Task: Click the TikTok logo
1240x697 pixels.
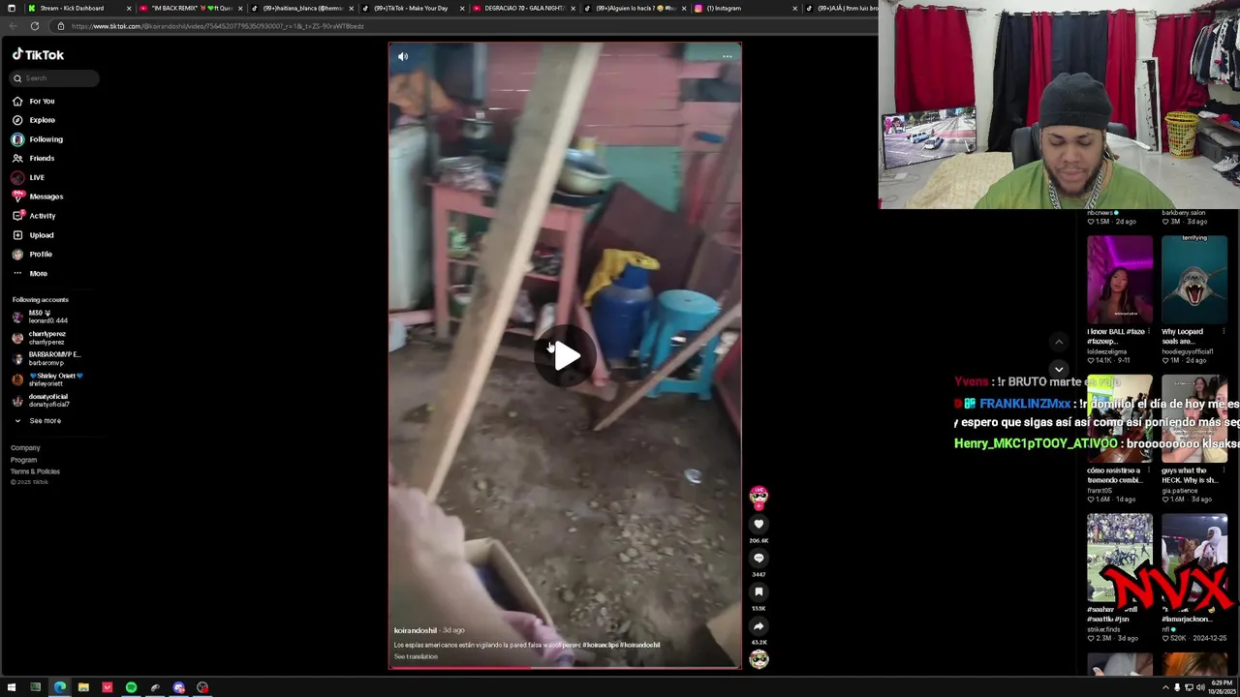Action: pyautogui.click(x=38, y=55)
